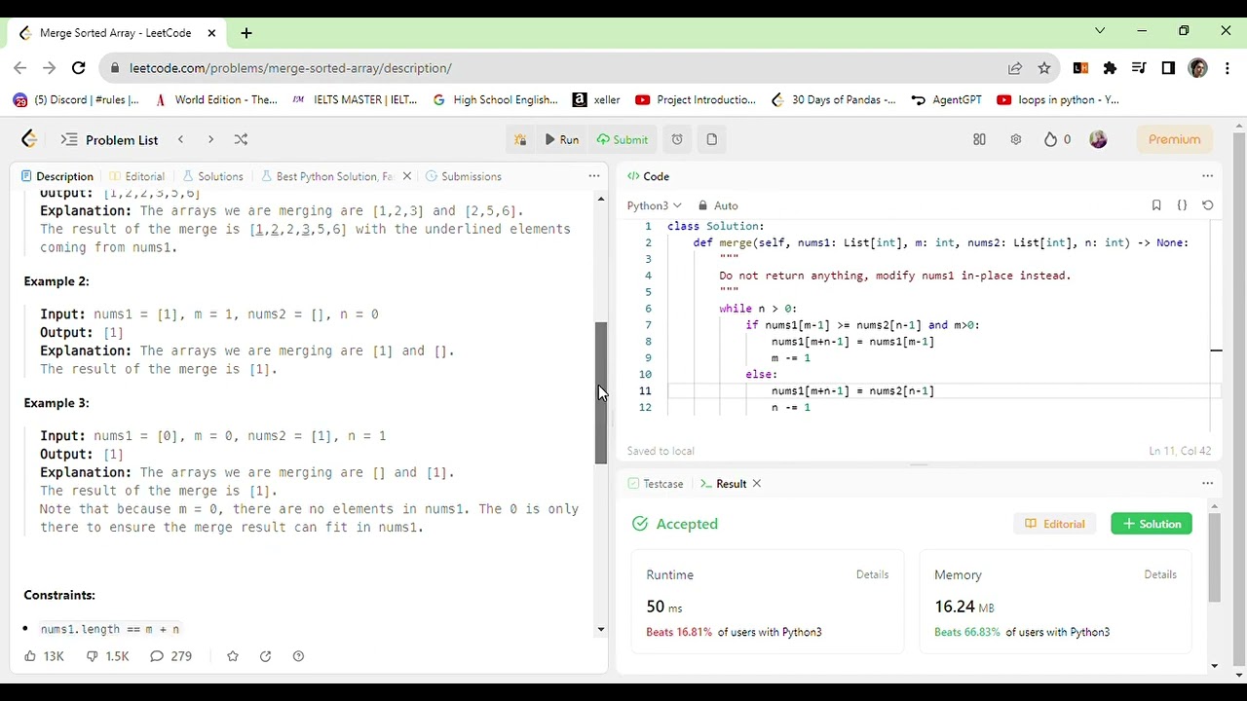Click the description panel scrollbar thumb
This screenshot has width=1247, height=701.
601,392
